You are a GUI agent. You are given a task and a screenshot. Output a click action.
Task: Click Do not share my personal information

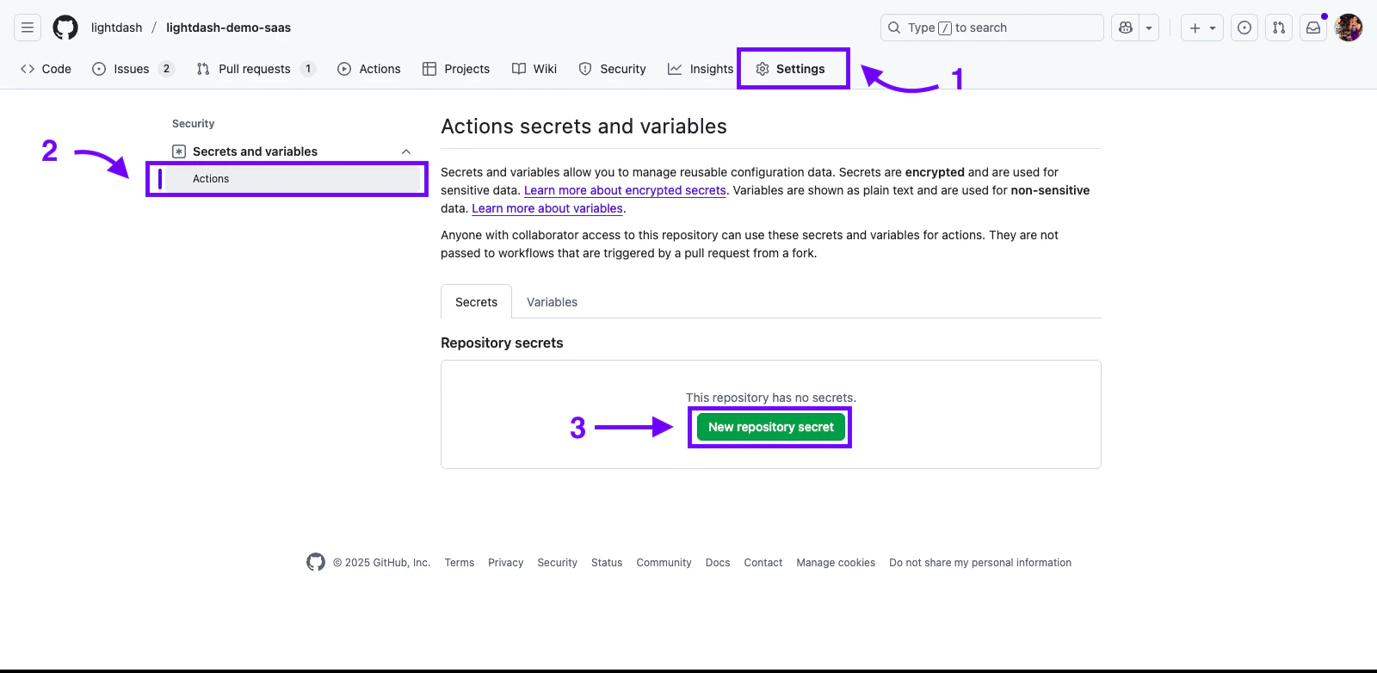(x=980, y=563)
